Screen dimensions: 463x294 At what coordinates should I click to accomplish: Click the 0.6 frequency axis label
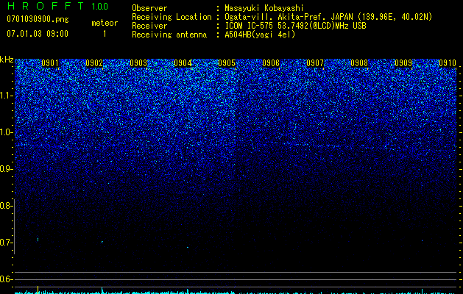click(x=6, y=279)
